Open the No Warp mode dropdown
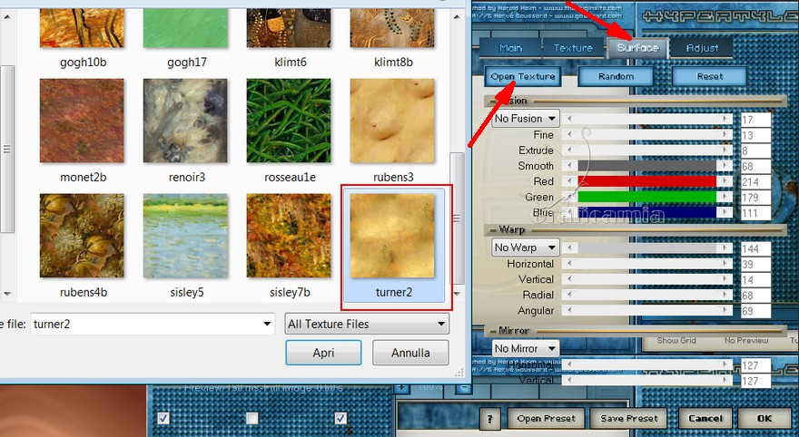The width and height of the screenshot is (799, 437). [x=526, y=248]
